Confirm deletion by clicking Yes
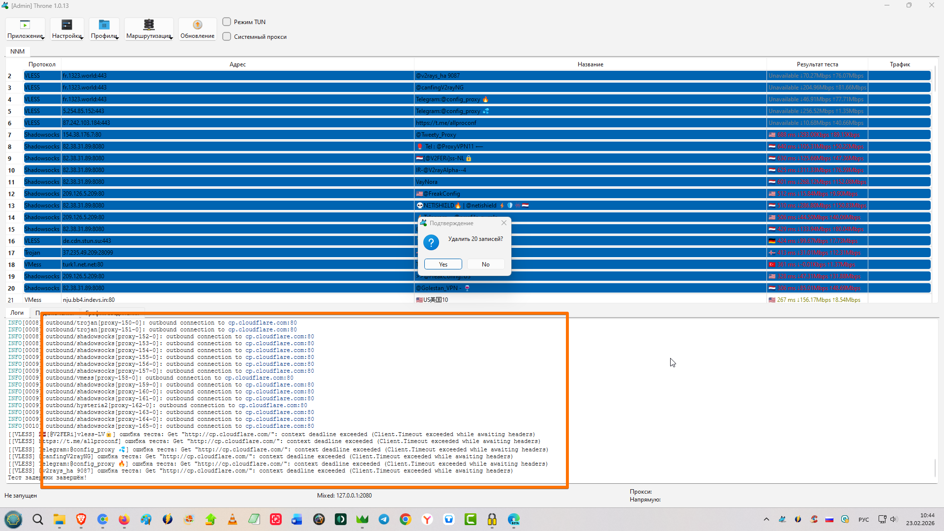 (443, 264)
